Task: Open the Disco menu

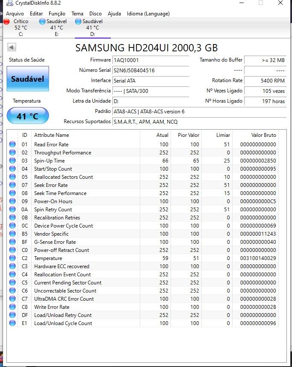Action: (x=95, y=14)
